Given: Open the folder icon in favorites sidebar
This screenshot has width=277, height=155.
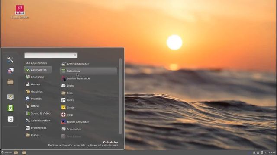Looking at the screenshot, I should [x=10, y=82].
